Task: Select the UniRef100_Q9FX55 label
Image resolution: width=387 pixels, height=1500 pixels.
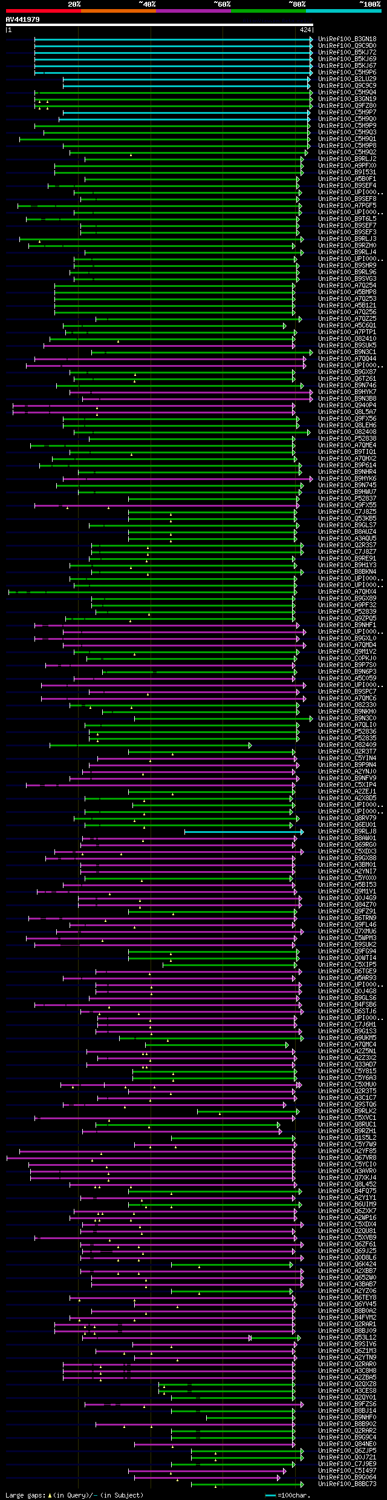Action: pos(347,505)
